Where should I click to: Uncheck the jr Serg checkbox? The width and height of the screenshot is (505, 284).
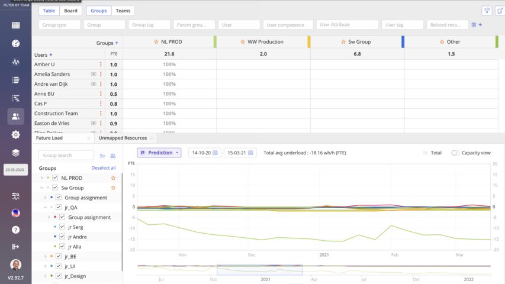coord(62,227)
